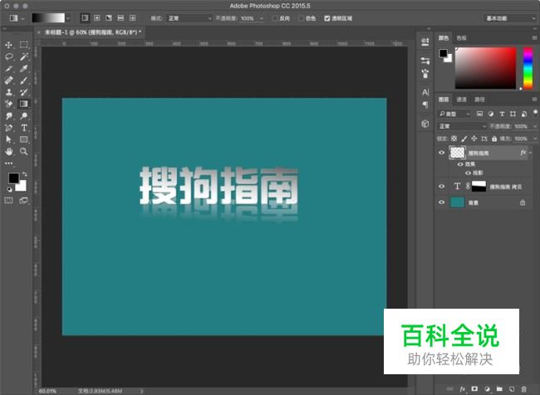Open the layer fill dropdown arrow
This screenshot has width=540, height=395.
point(535,139)
